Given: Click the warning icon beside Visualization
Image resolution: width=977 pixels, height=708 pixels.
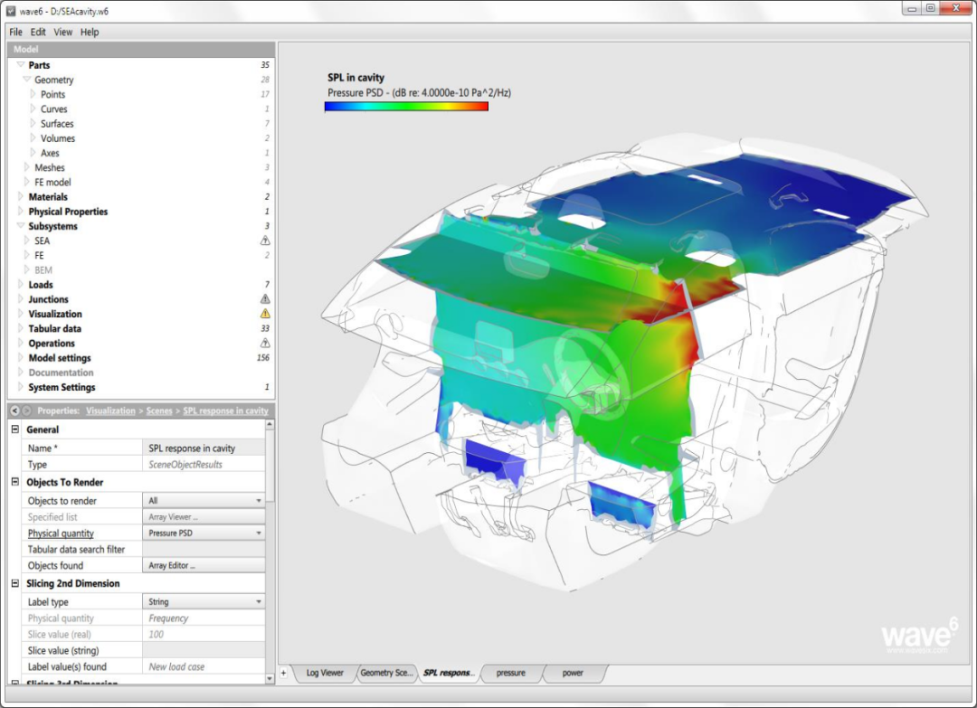Looking at the screenshot, I should coord(265,314).
